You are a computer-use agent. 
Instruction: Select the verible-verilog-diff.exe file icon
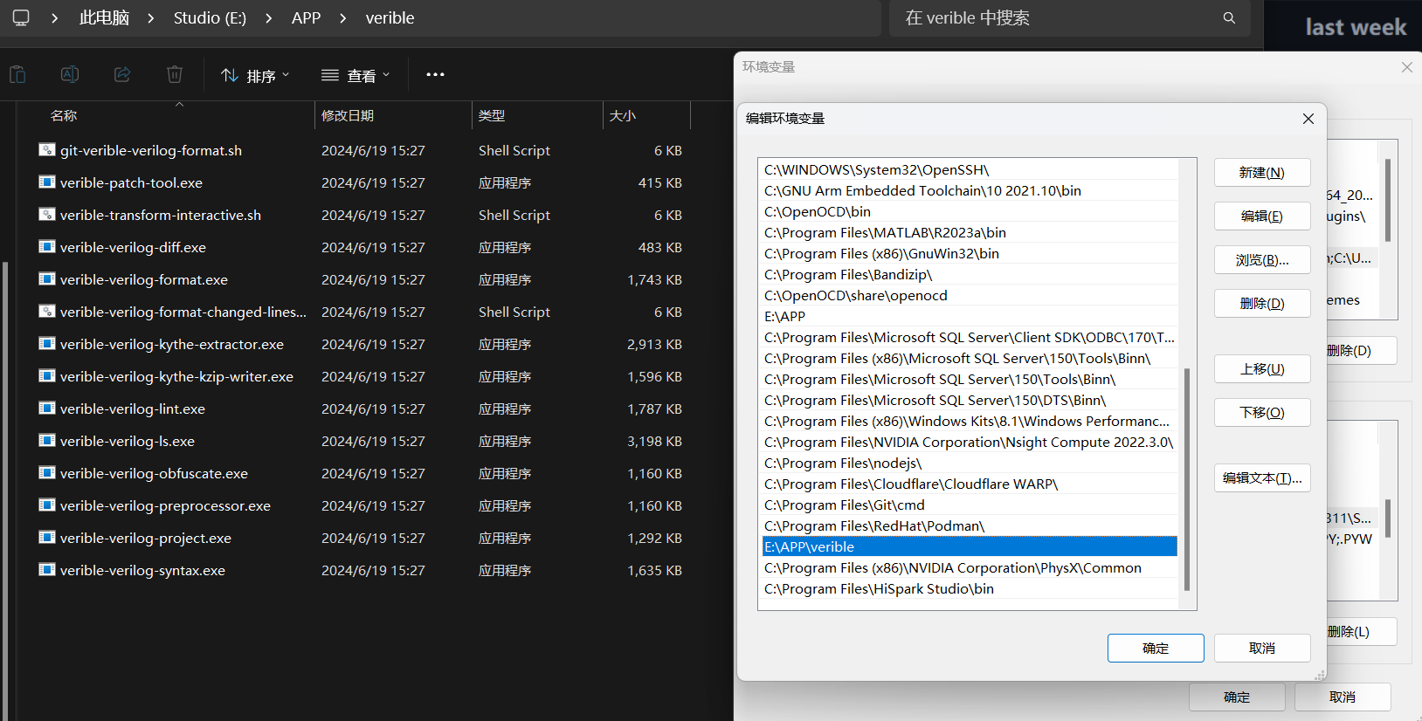47,247
